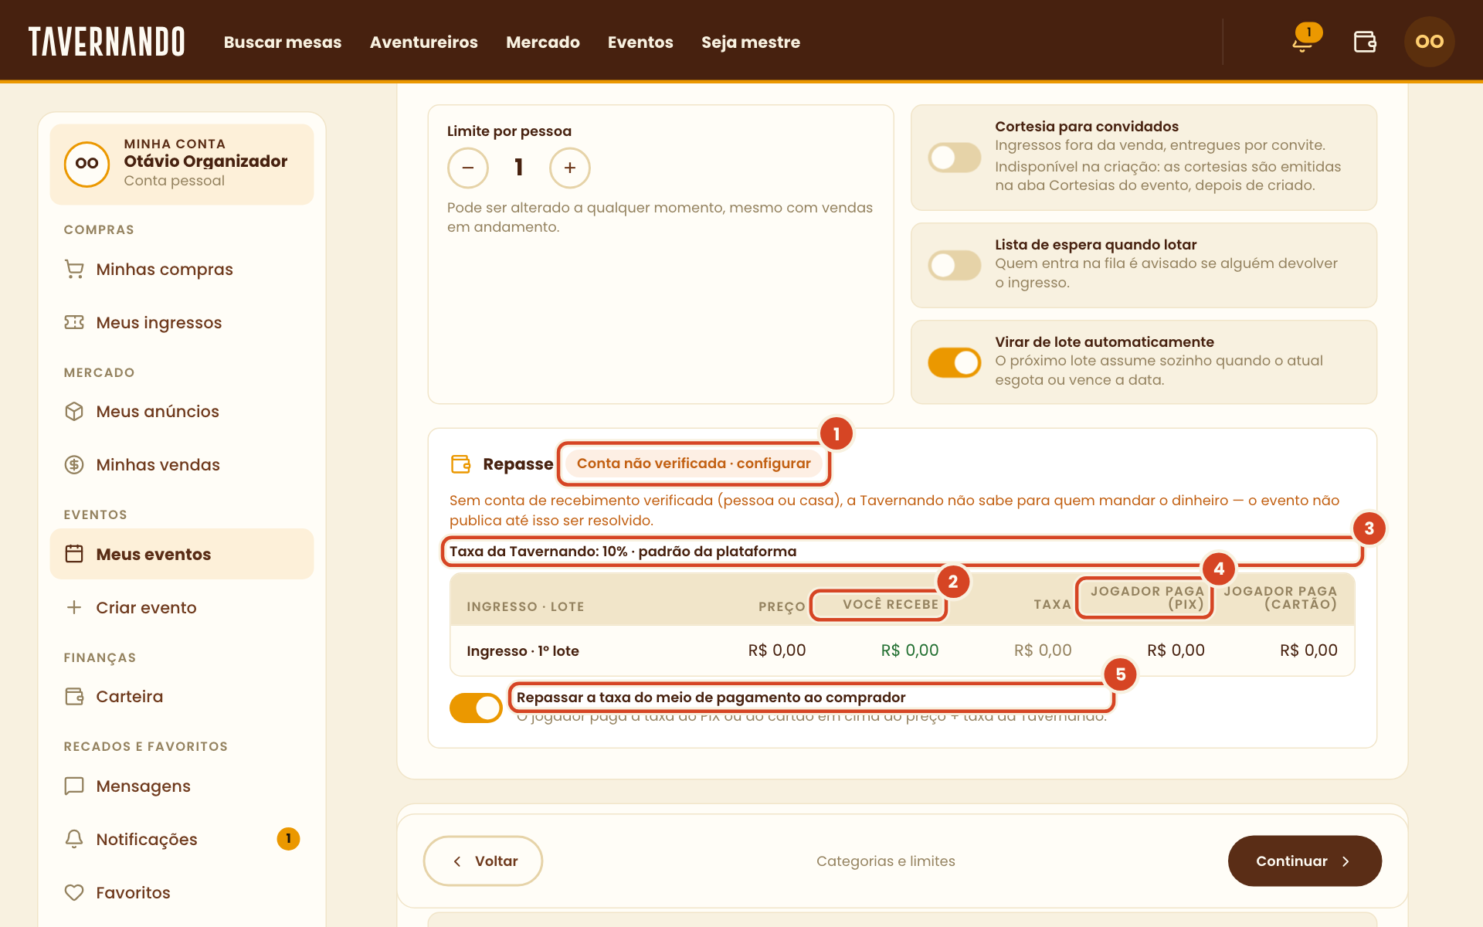Click the wallet icon next to Repasse heading

(461, 463)
